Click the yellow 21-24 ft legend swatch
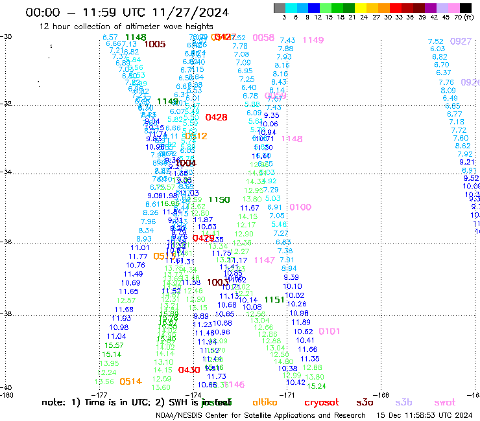This screenshot has height=421, width=480. pyautogui.click(x=361, y=8)
